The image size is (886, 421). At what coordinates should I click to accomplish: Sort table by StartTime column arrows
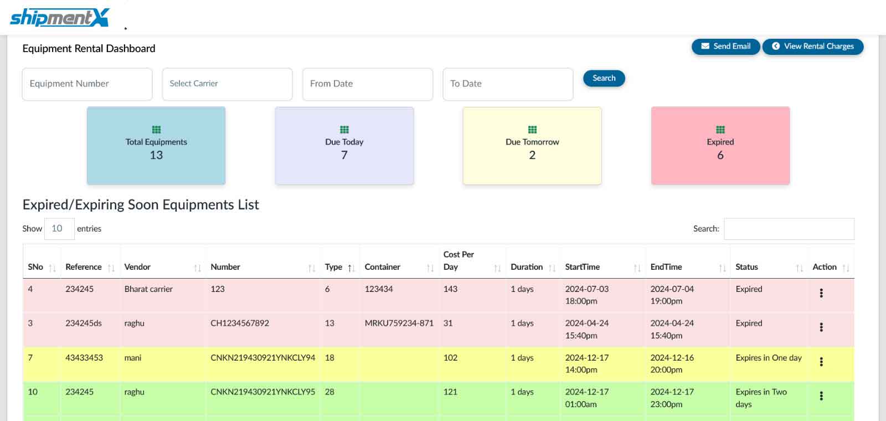click(637, 268)
